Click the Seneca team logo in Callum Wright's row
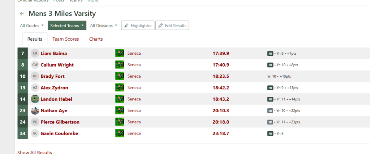 coord(120,65)
